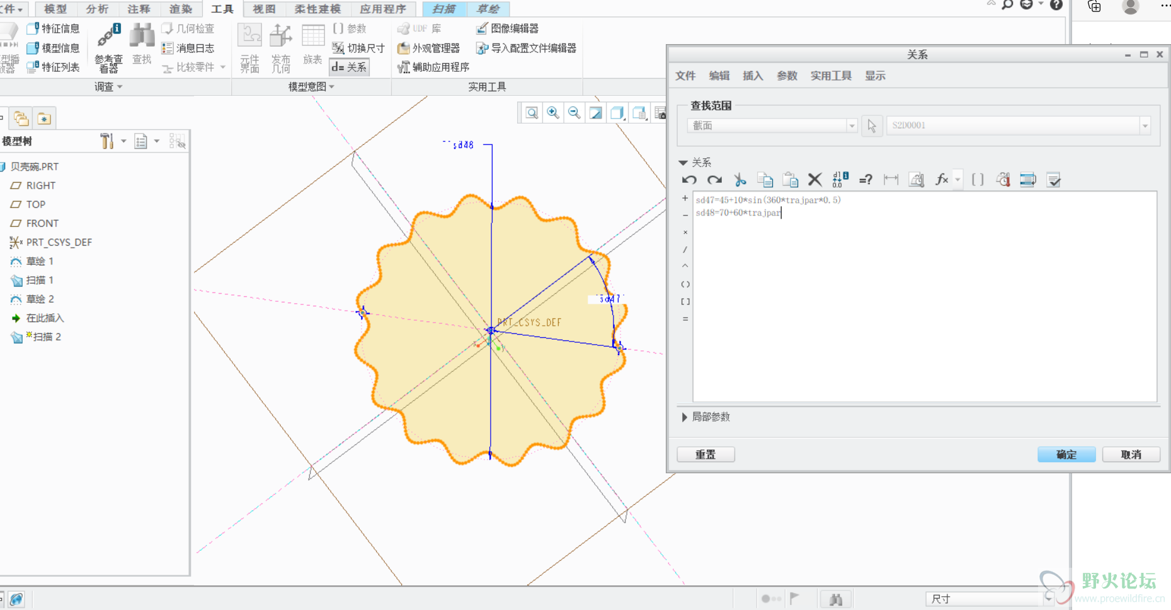Select 草绘 2 in the model tree
This screenshot has width=1171, height=610.
[x=40, y=299]
